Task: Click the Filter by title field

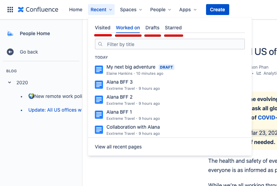Action: 170,44
